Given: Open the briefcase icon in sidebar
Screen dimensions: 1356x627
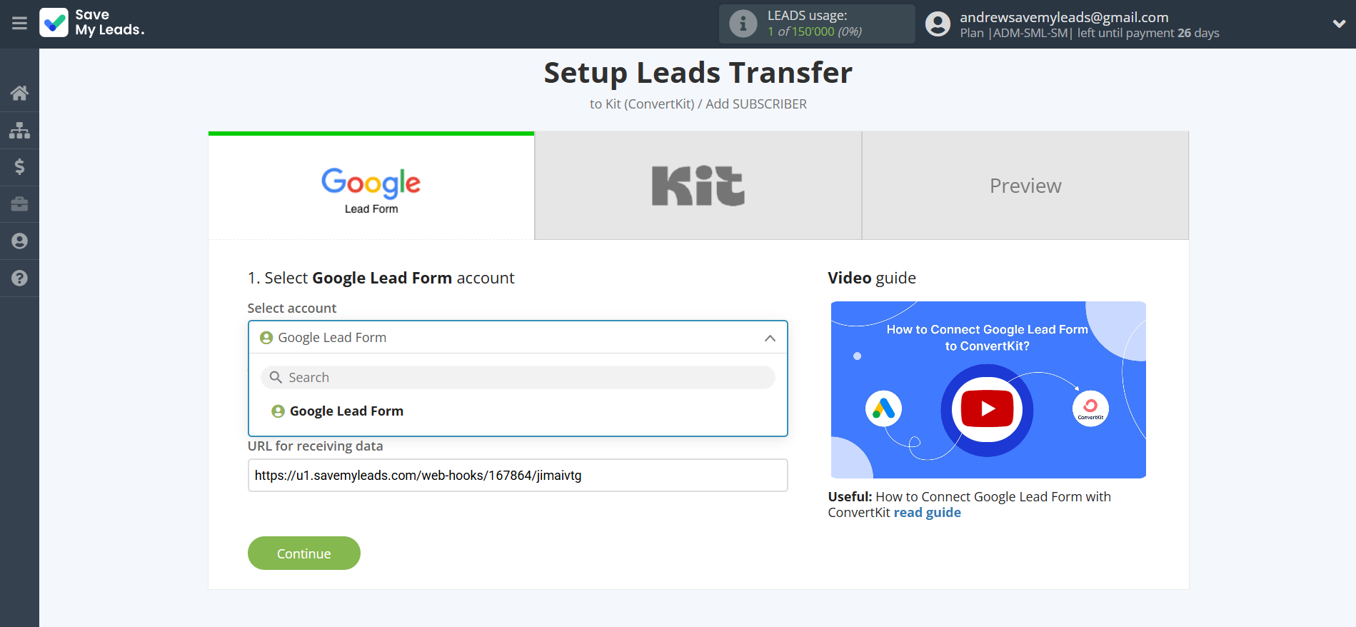Looking at the screenshot, I should click(x=19, y=204).
